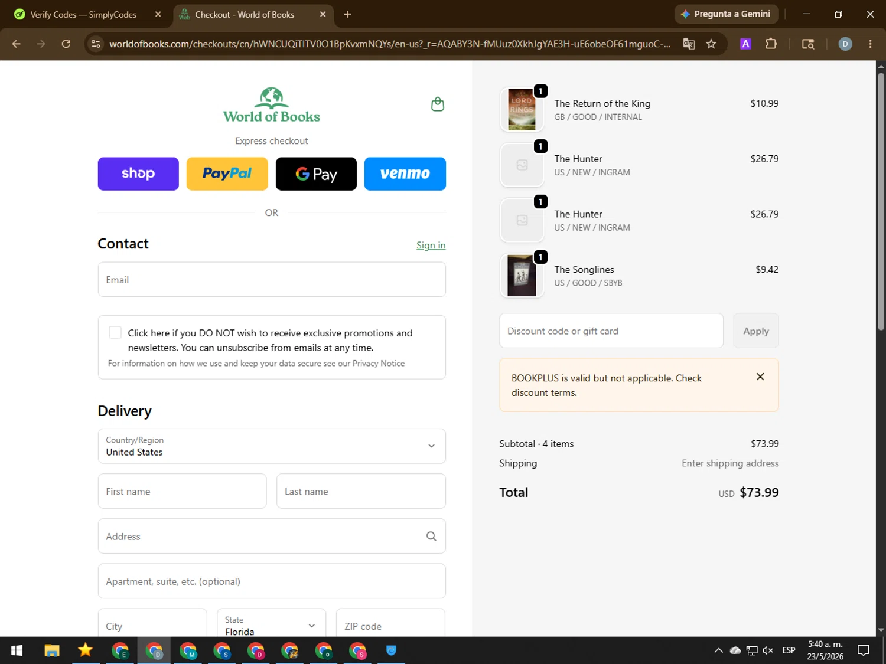Viewport: 886px width, 664px height.
Task: Open the image search icon in toolbar
Action: 808,44
